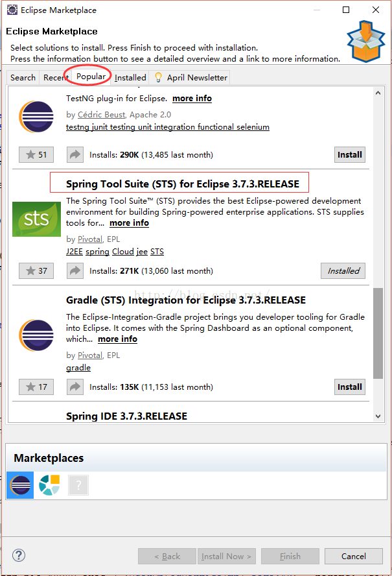Viewport: 392px width, 576px height.
Task: Open the Pivotal link under Spring Tool Suite
Action: 90,239
